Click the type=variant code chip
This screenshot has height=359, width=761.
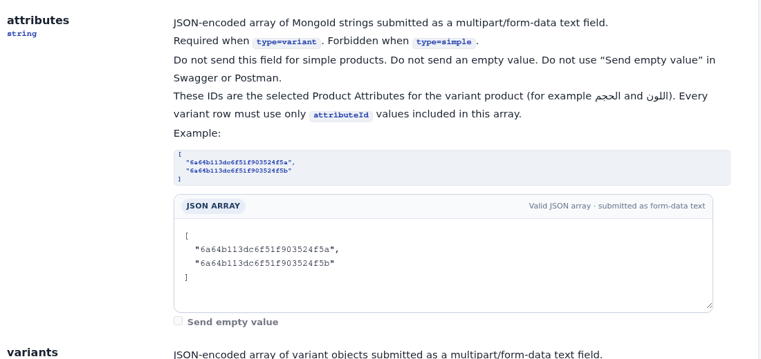pyautogui.click(x=286, y=42)
